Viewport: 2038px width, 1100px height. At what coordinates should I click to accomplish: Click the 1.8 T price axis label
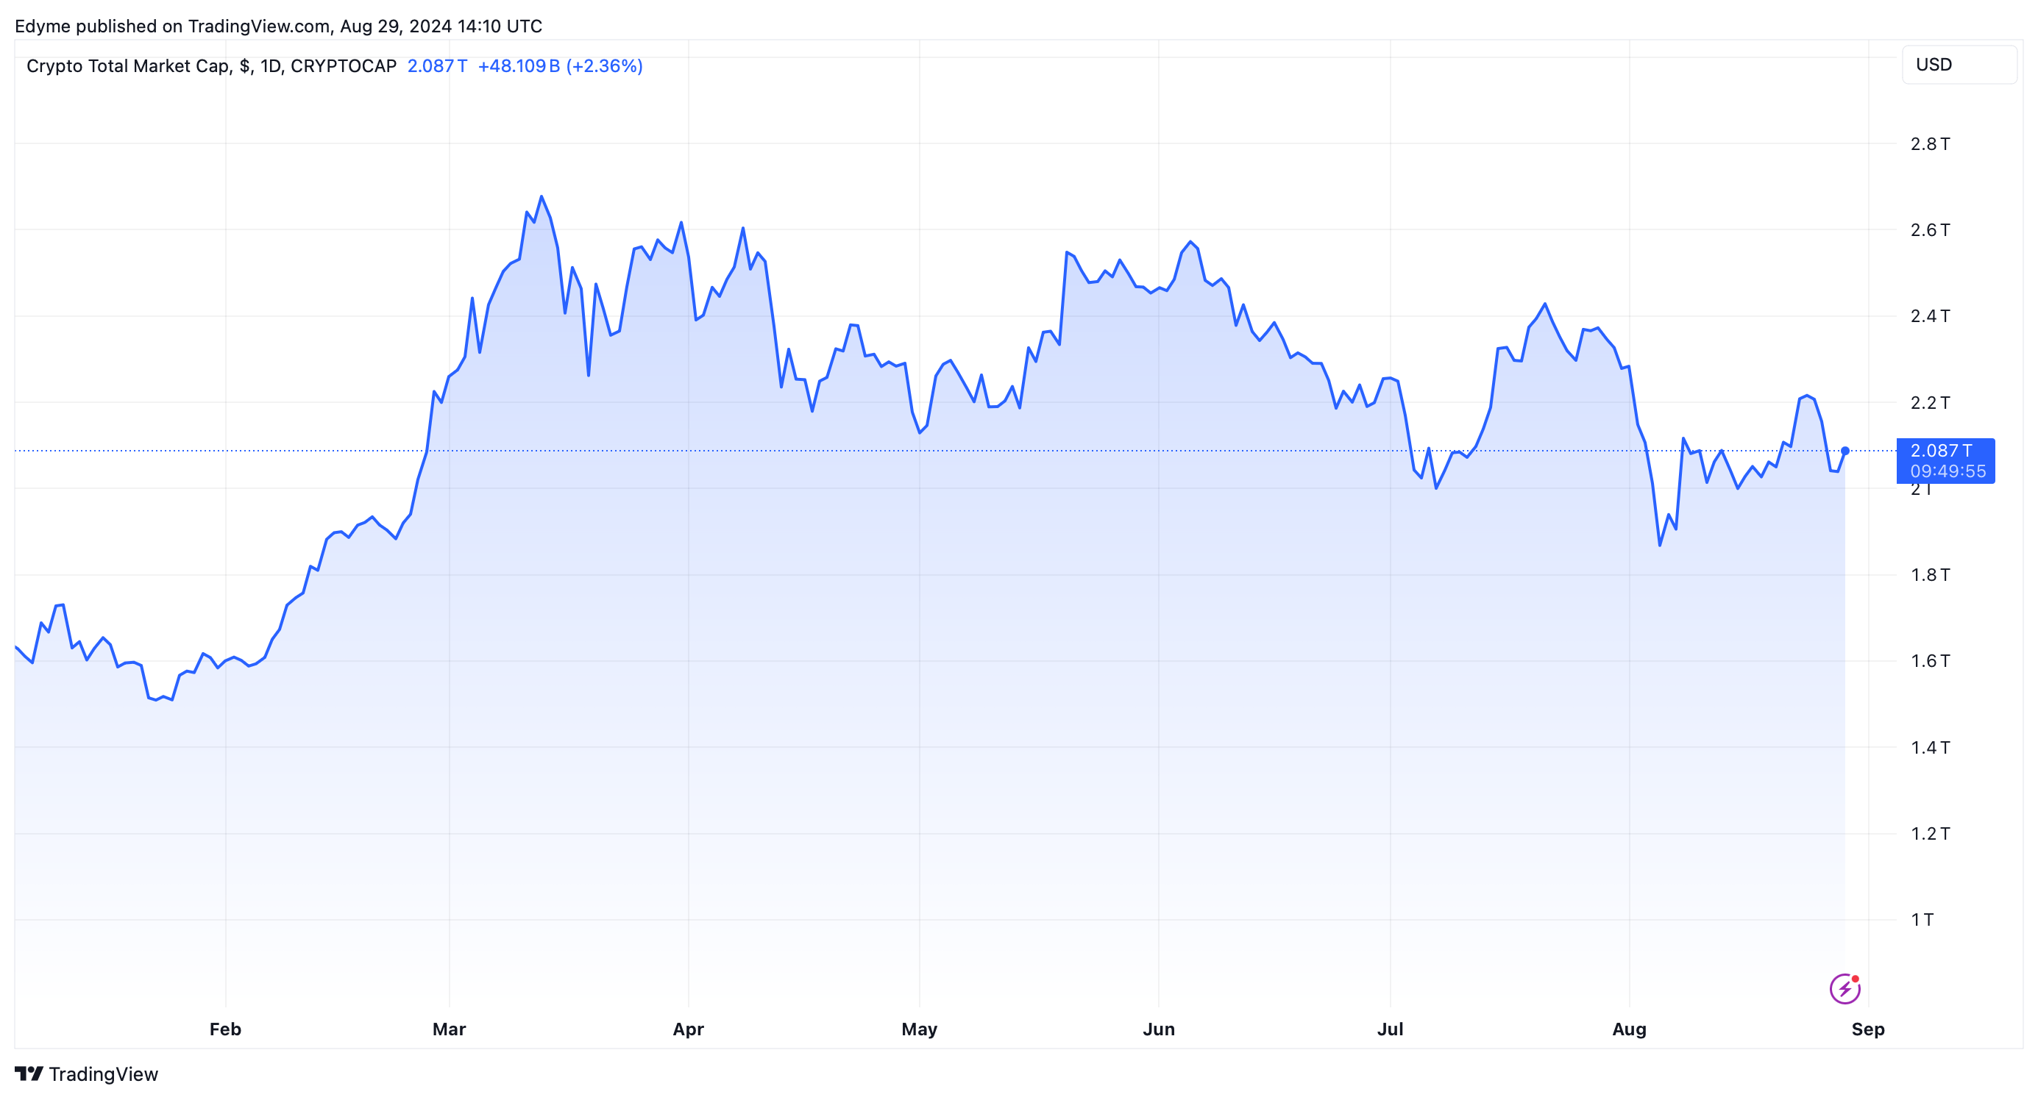[1931, 575]
